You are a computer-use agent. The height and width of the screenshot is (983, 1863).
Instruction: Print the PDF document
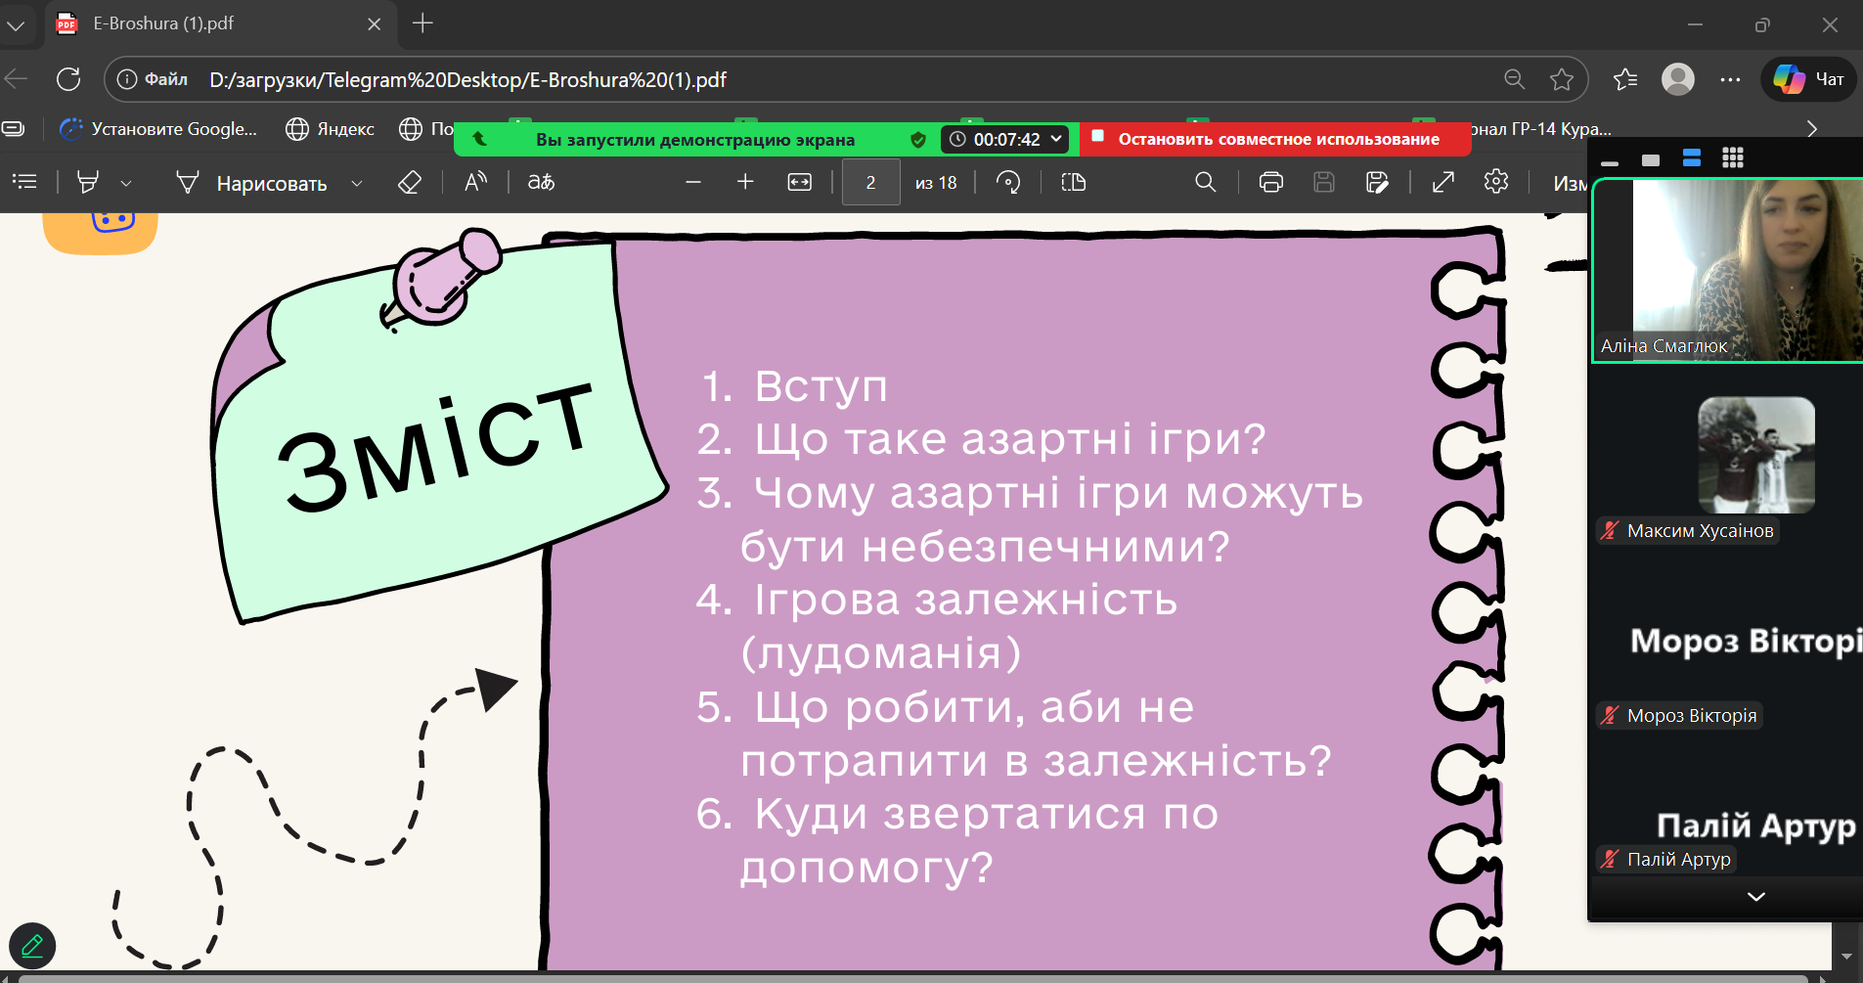(1270, 183)
